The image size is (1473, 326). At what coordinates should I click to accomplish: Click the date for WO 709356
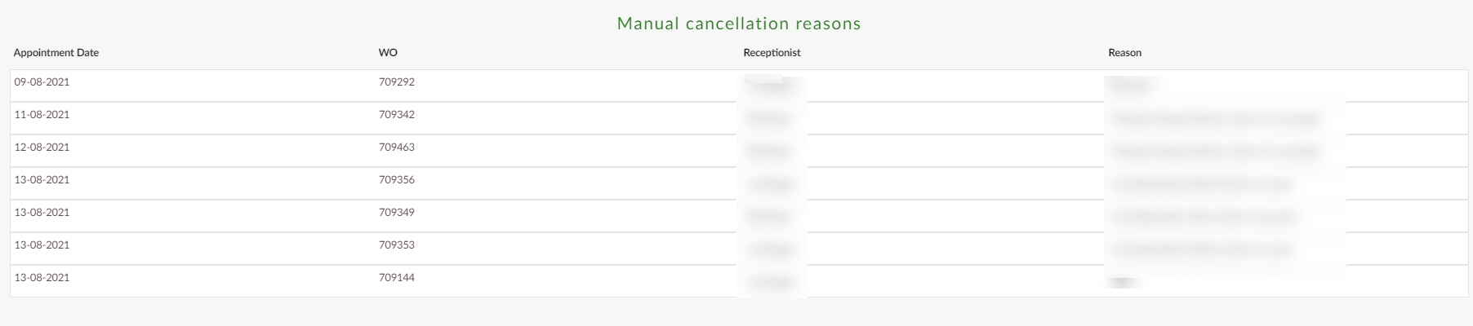click(42, 180)
